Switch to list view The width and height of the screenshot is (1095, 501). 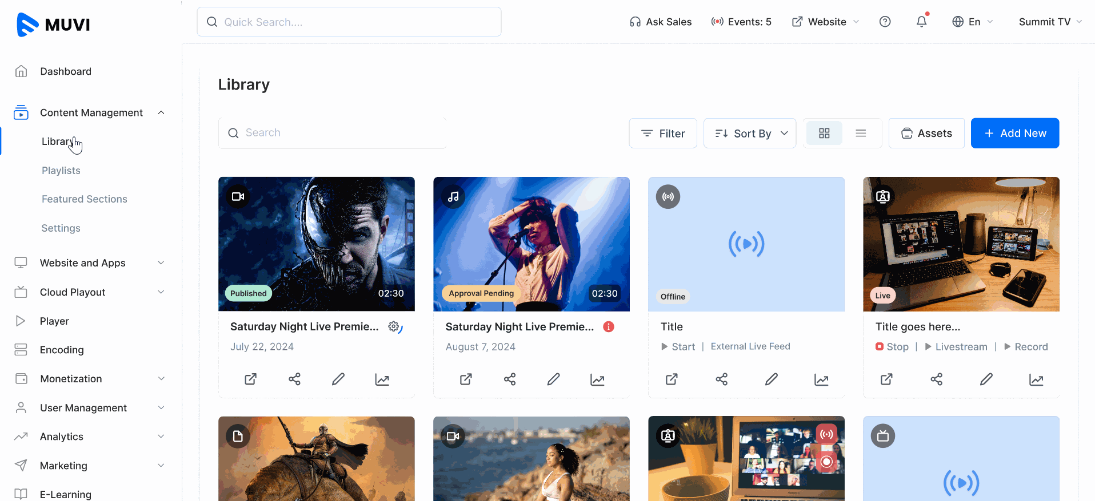(861, 133)
